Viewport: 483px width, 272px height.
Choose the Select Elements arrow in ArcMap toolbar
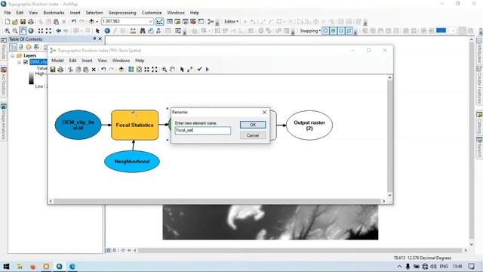pyautogui.click(x=97, y=31)
